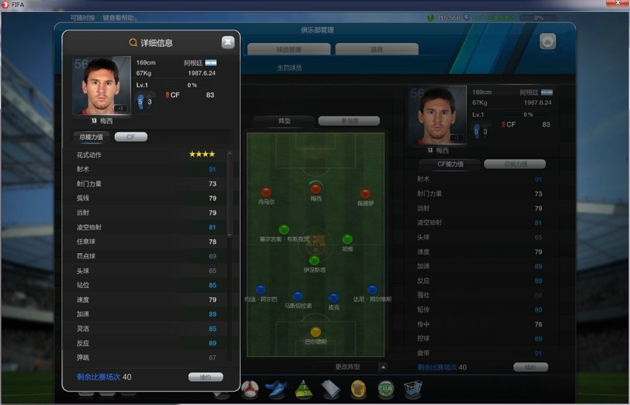Click scrollbar up arrow in stats list
This screenshot has height=405, width=630.
click(230, 153)
